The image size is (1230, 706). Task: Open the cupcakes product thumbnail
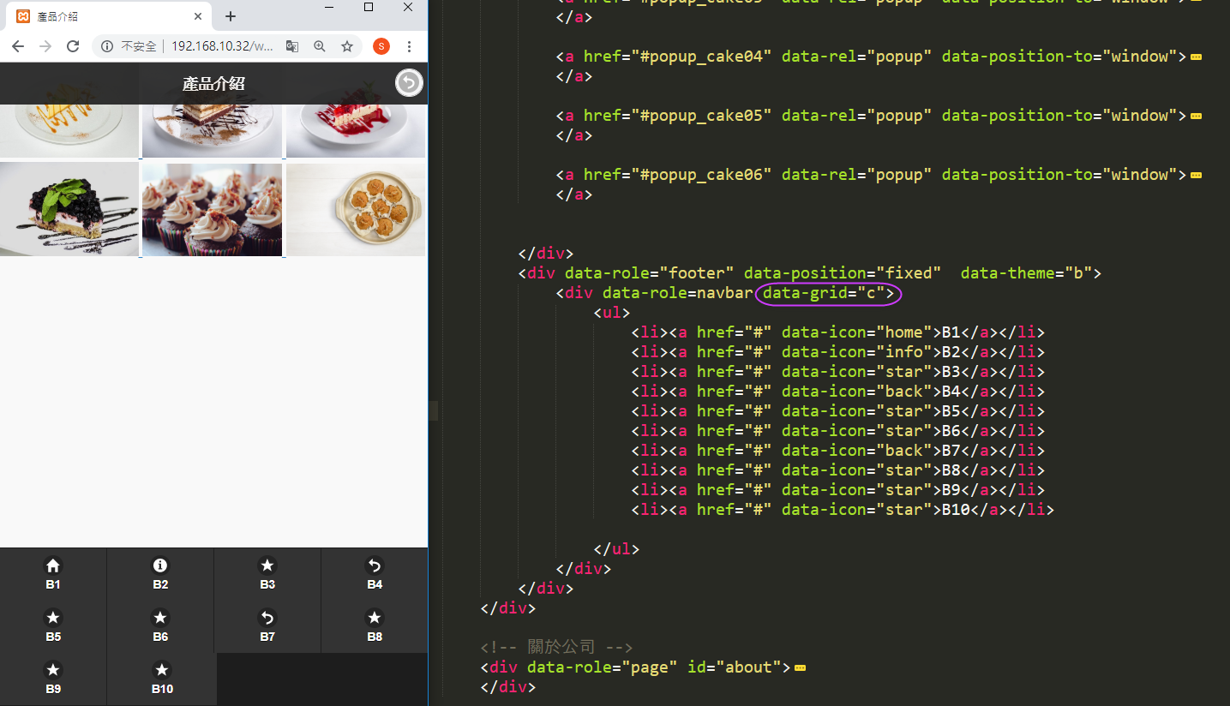coord(212,210)
